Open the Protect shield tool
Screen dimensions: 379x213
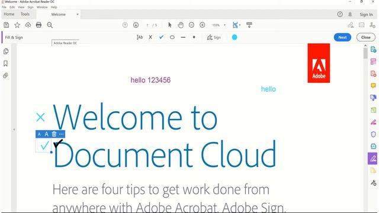click(x=373, y=134)
